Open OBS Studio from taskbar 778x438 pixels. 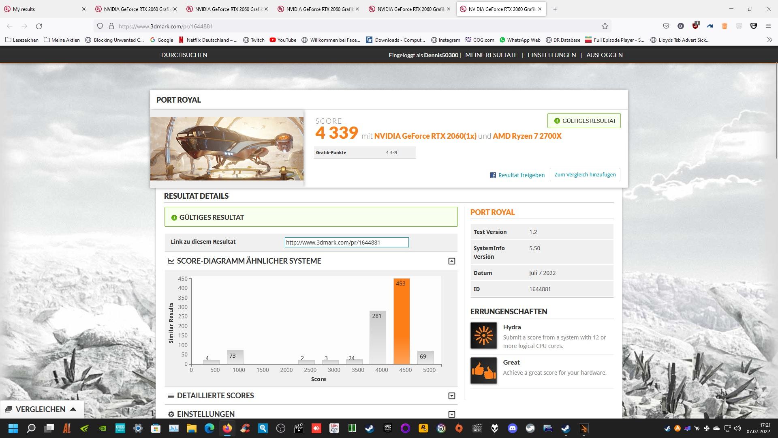[280, 428]
